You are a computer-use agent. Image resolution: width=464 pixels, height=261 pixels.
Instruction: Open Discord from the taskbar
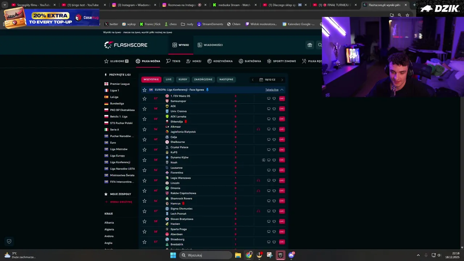(291, 255)
